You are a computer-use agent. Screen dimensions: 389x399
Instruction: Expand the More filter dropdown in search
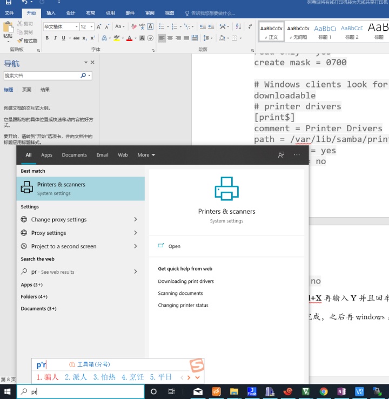146,155
